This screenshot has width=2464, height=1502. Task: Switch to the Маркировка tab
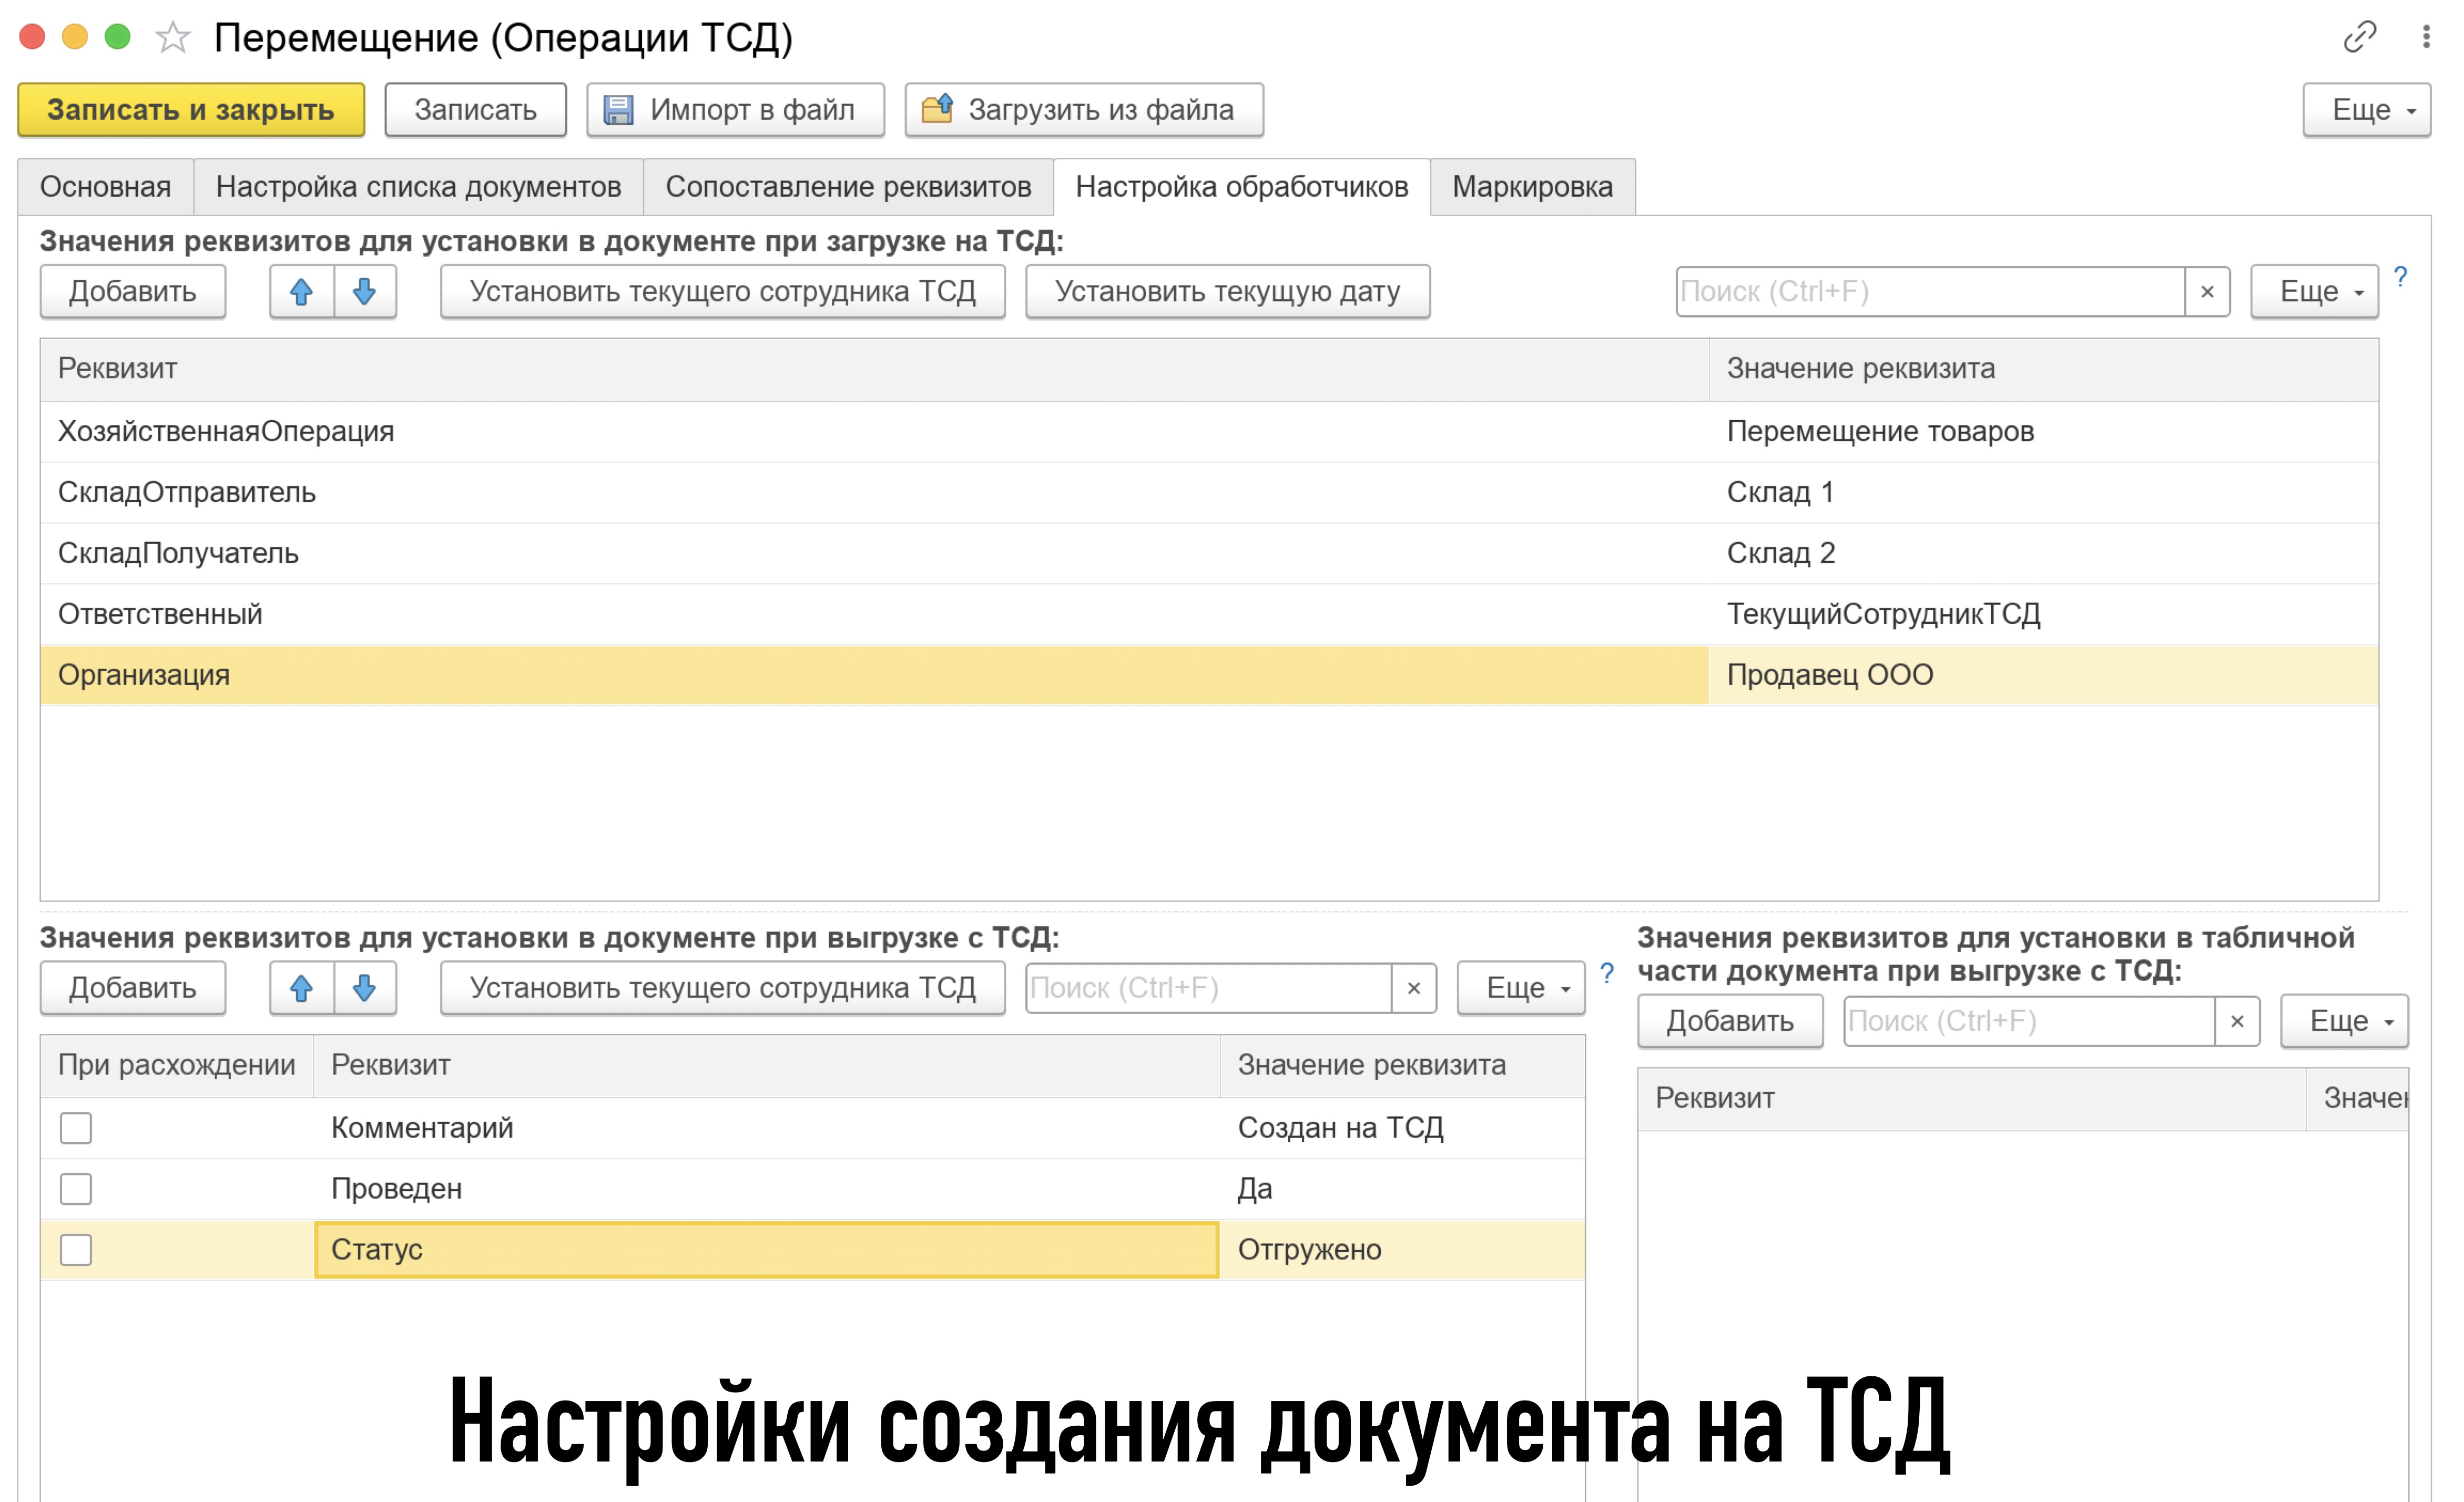1532,187
